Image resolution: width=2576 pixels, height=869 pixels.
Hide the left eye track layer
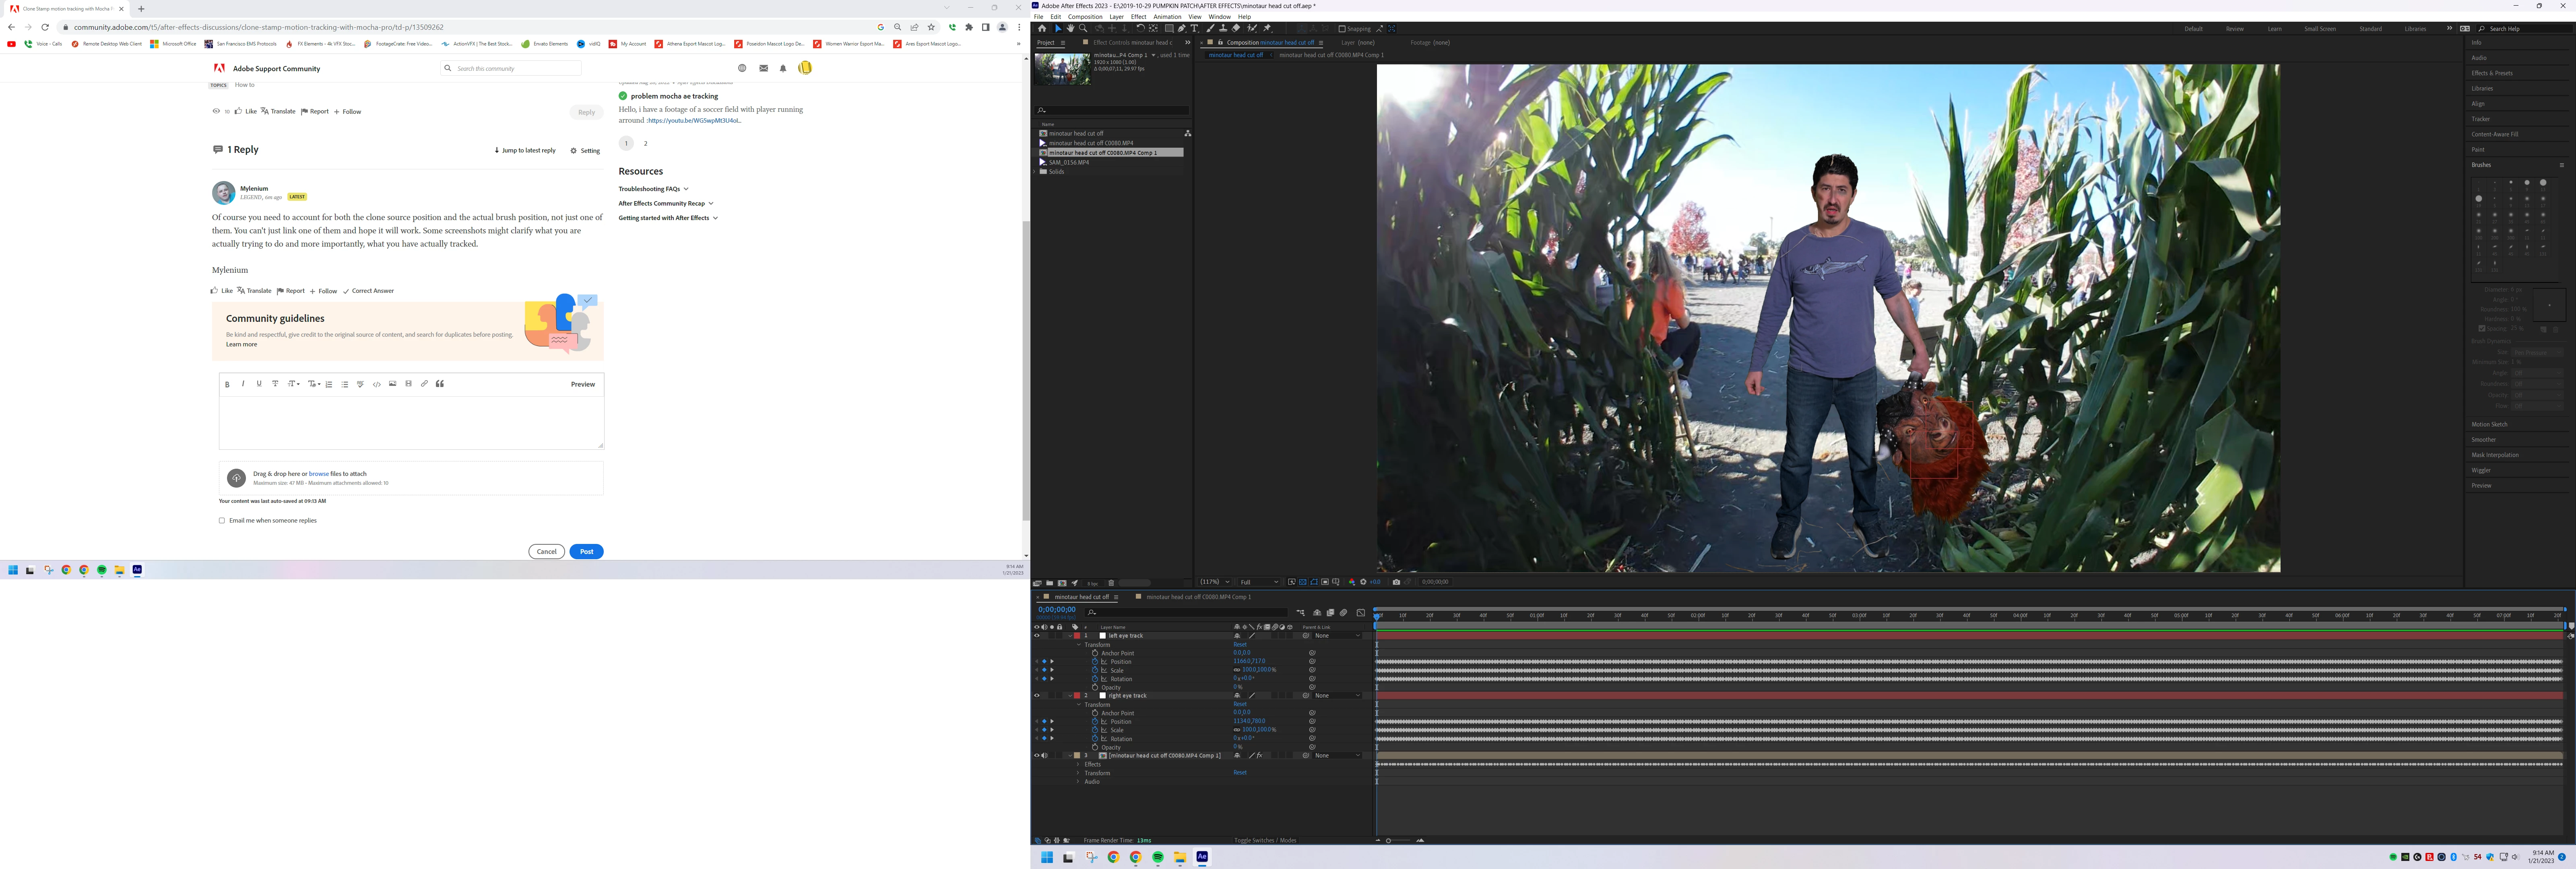coord(1036,636)
